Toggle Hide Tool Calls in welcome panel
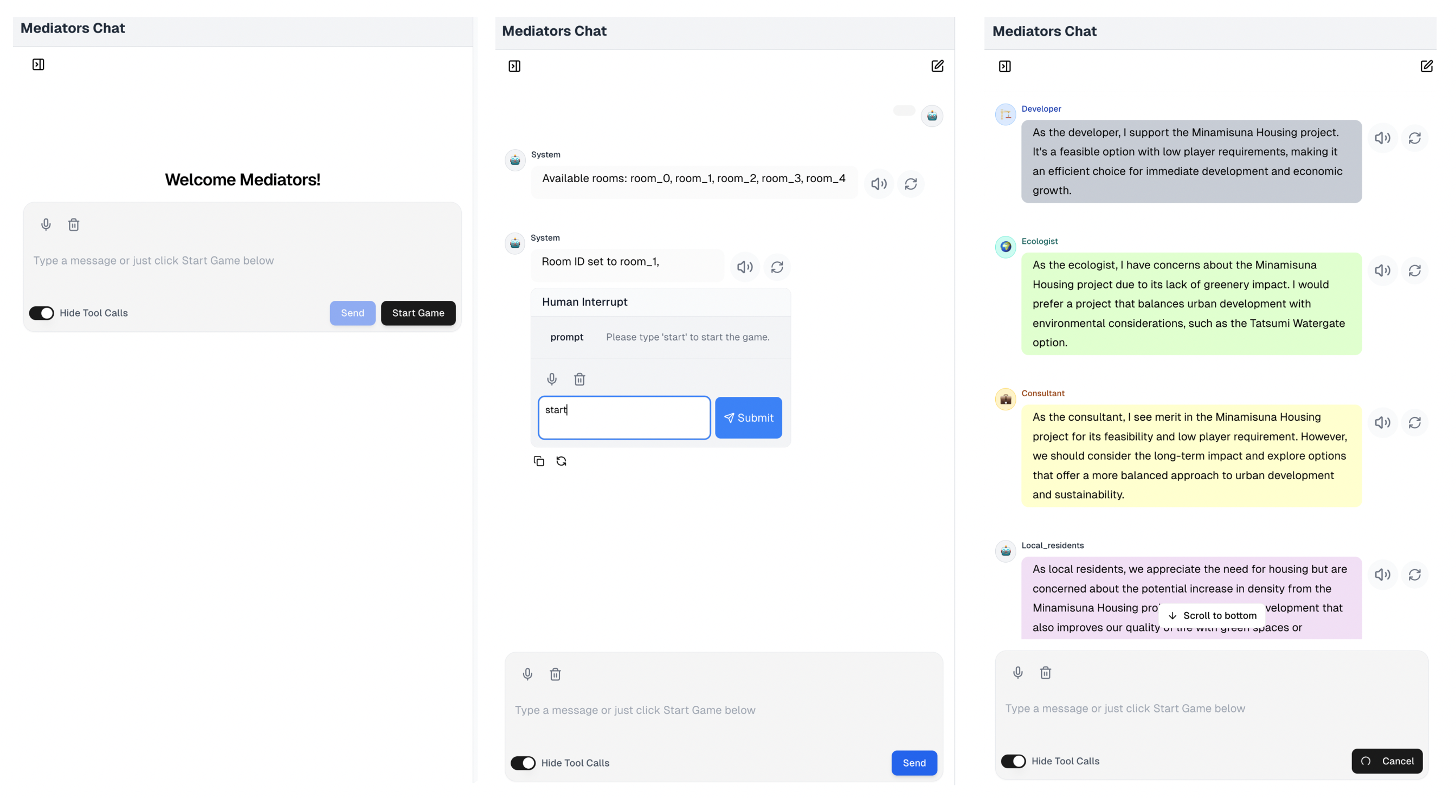 point(42,313)
